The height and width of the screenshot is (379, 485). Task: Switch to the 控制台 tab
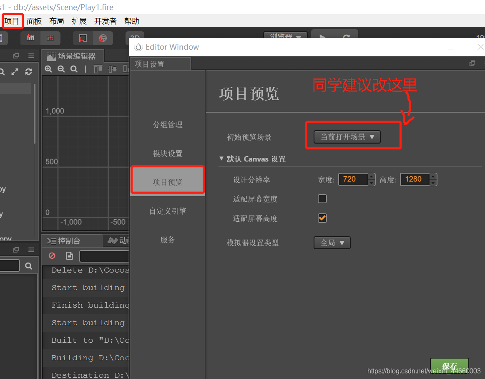click(x=72, y=241)
